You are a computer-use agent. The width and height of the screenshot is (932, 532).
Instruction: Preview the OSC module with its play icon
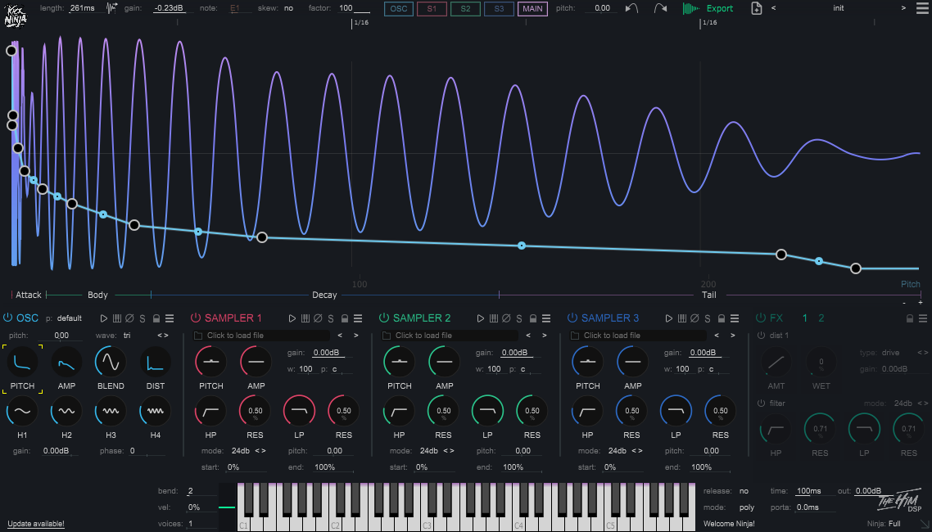point(103,318)
